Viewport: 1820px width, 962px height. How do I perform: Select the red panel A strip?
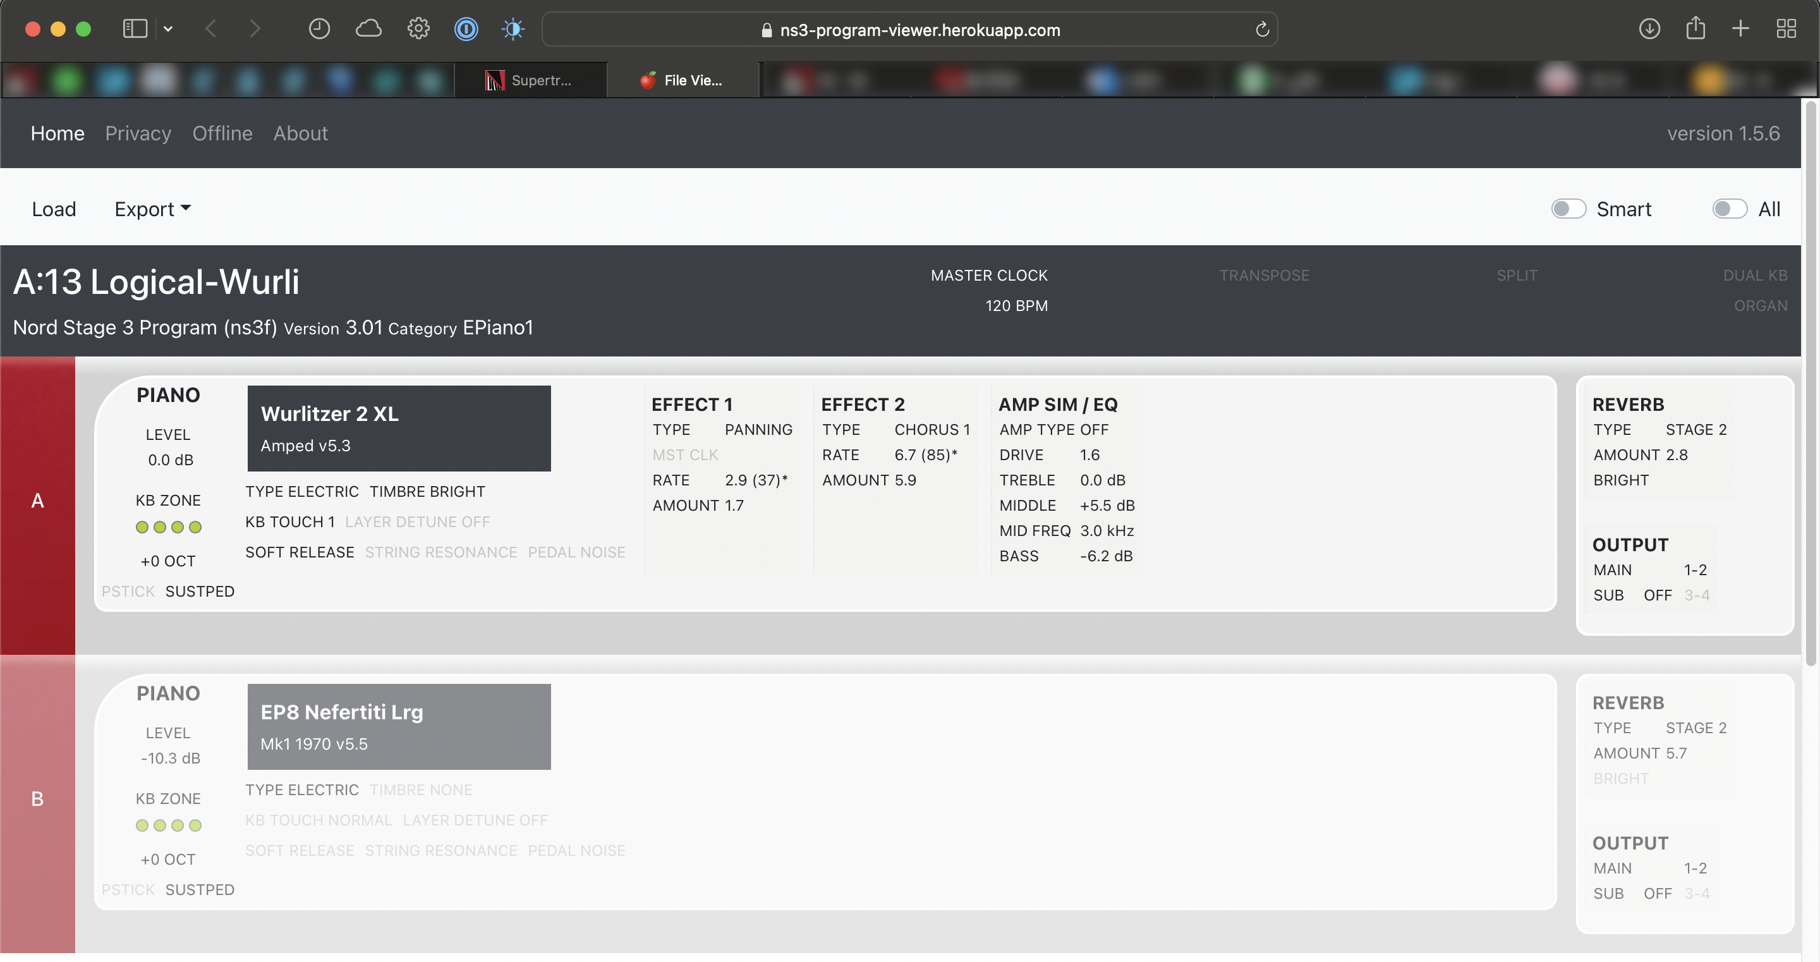pyautogui.click(x=37, y=504)
